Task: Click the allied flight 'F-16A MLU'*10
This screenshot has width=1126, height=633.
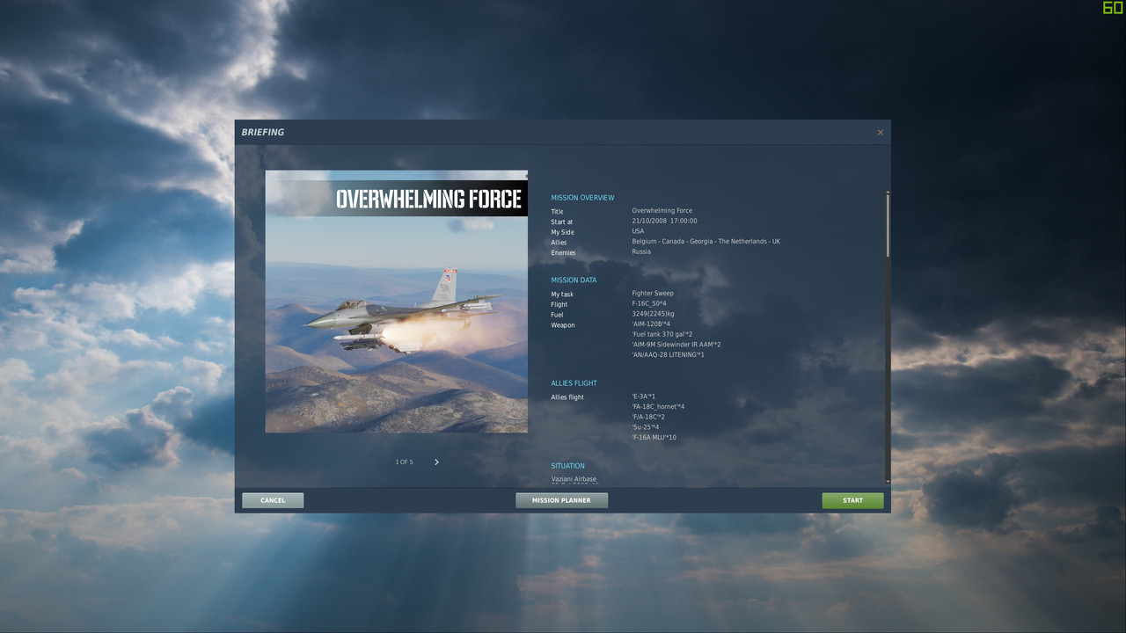Action: pyautogui.click(x=654, y=438)
